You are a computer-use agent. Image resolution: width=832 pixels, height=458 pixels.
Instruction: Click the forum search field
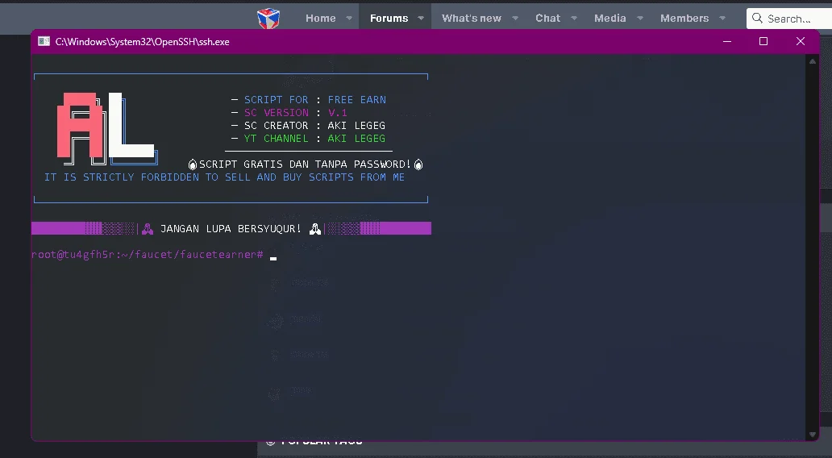(789, 19)
